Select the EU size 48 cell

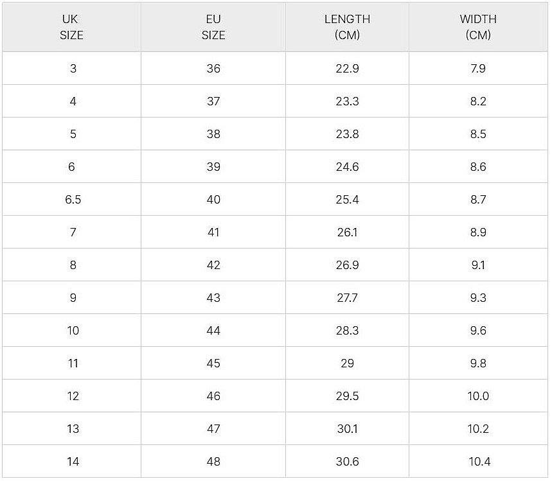(213, 461)
